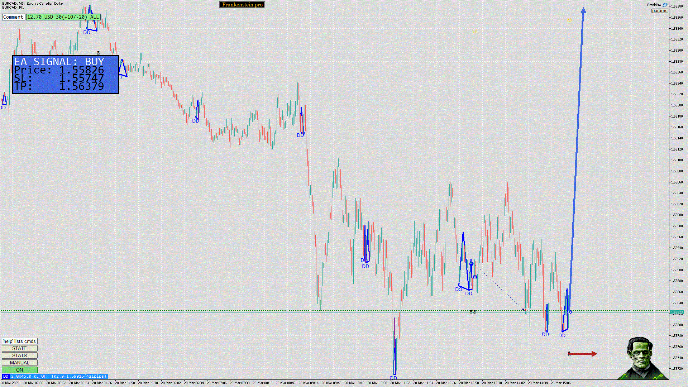
Task: Click the twin skull markers on the price line
Action: click(x=473, y=312)
